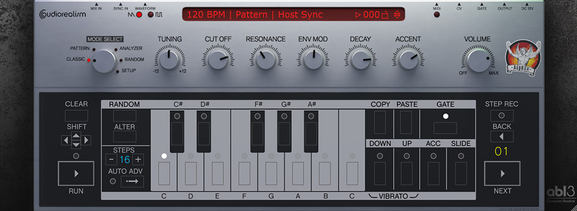
Task: Click the RUN play button
Action: click(76, 174)
